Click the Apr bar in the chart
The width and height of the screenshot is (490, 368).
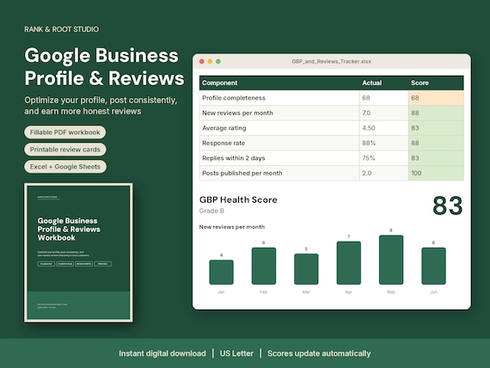pyautogui.click(x=349, y=263)
